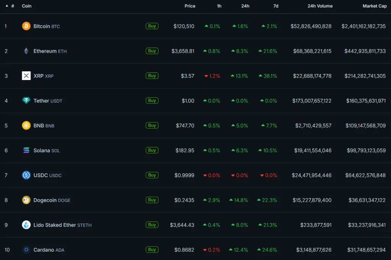The height and width of the screenshot is (260, 391).
Task: Click the USDC blue logo icon
Action: (x=26, y=175)
